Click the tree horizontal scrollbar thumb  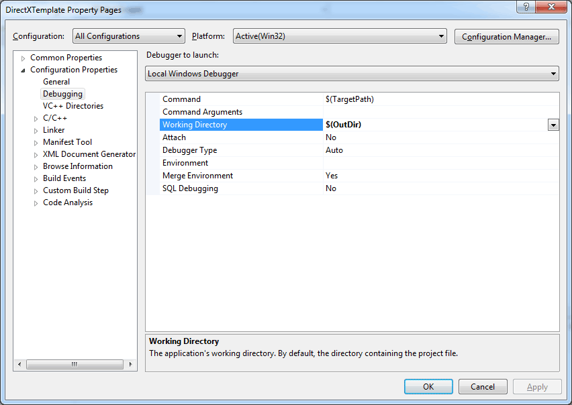click(x=75, y=364)
